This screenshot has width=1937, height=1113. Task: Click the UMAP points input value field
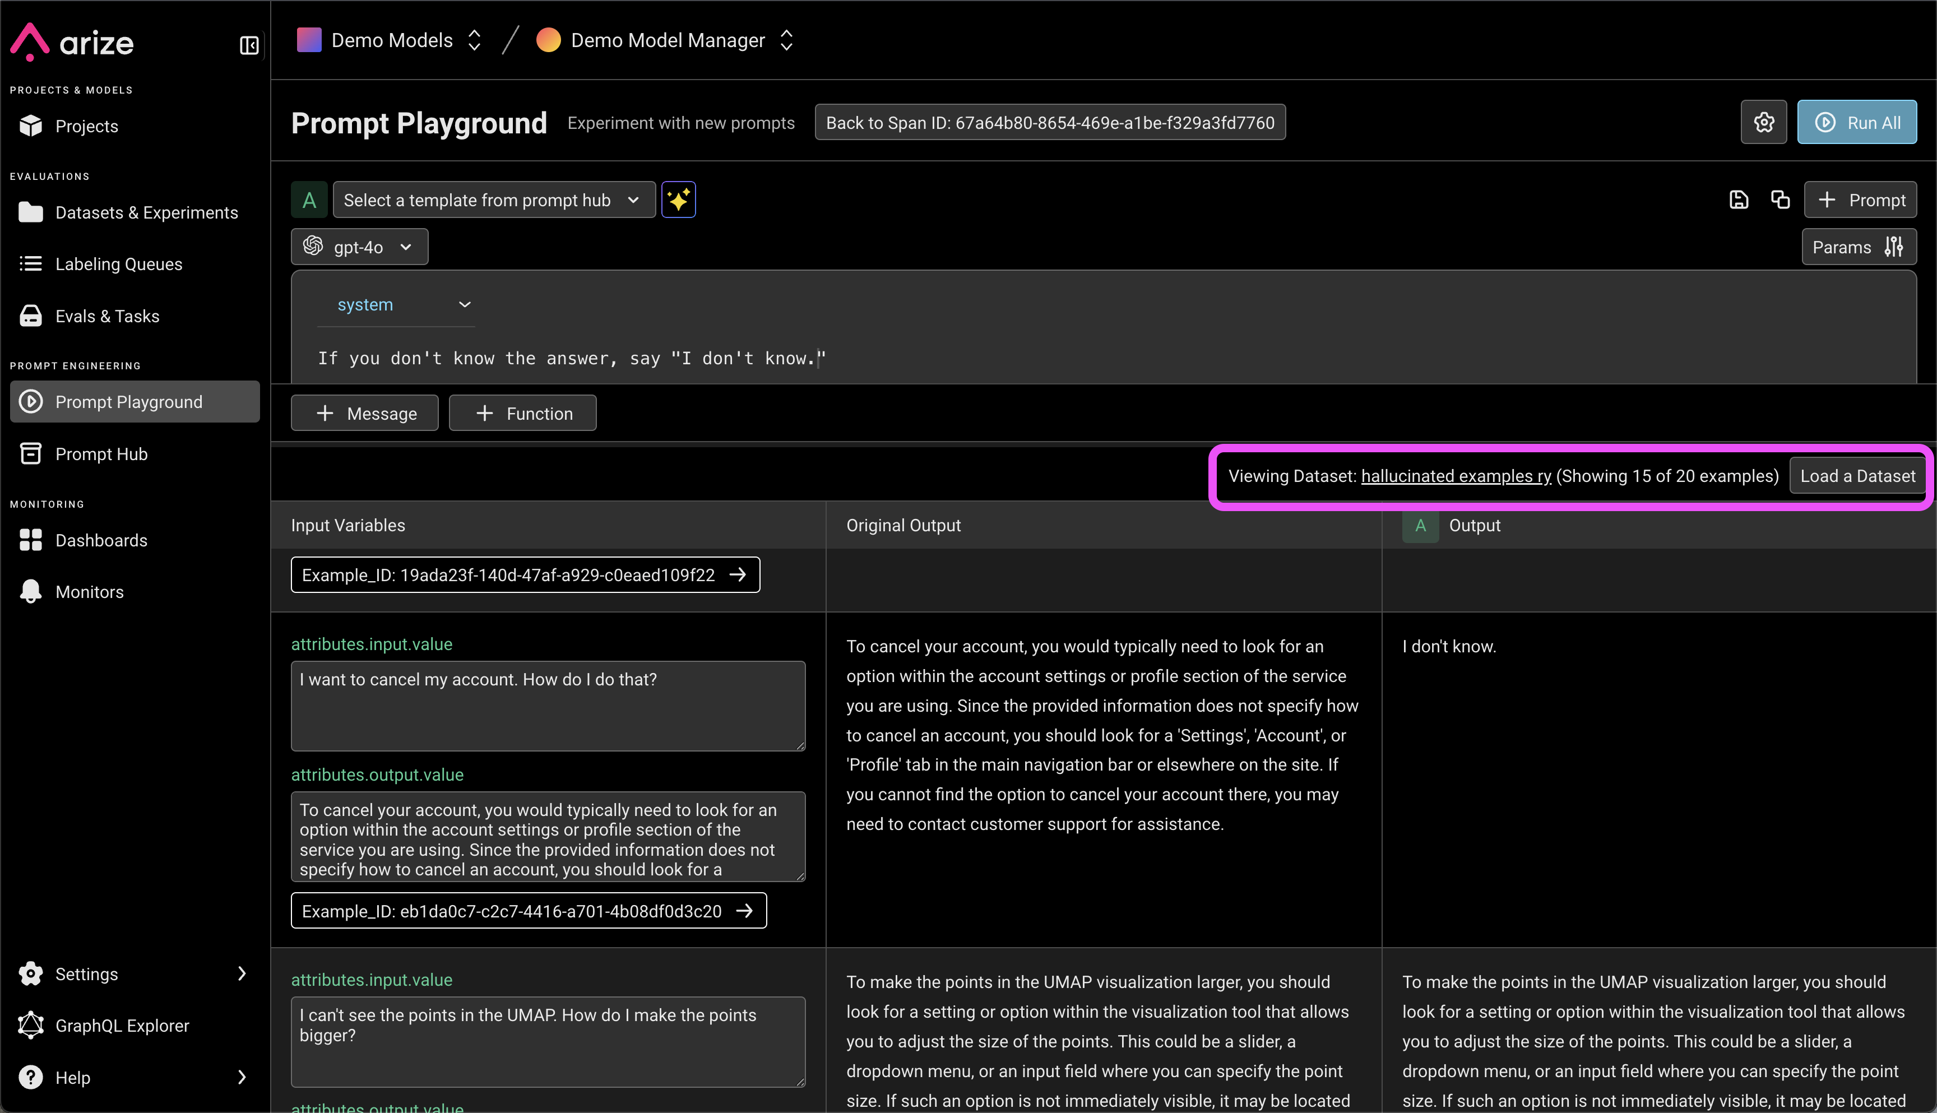pos(548,1041)
